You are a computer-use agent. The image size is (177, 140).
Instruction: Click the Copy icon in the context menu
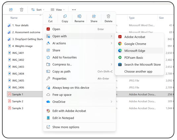coord(65,16)
